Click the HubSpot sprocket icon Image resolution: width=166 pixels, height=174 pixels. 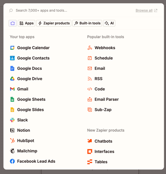tap(12, 141)
